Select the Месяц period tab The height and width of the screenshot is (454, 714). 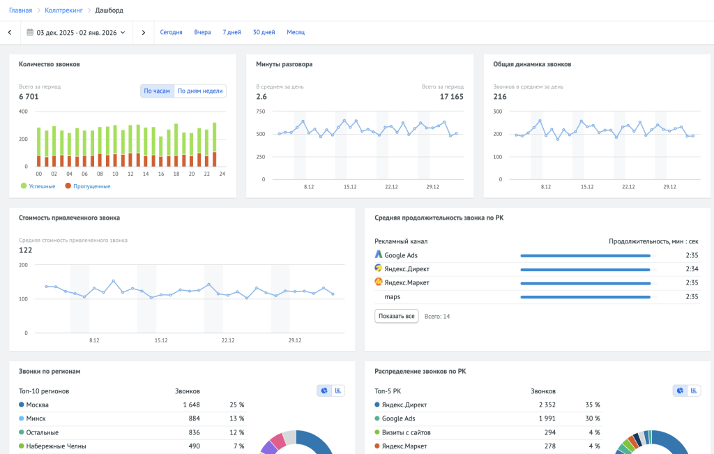296,32
